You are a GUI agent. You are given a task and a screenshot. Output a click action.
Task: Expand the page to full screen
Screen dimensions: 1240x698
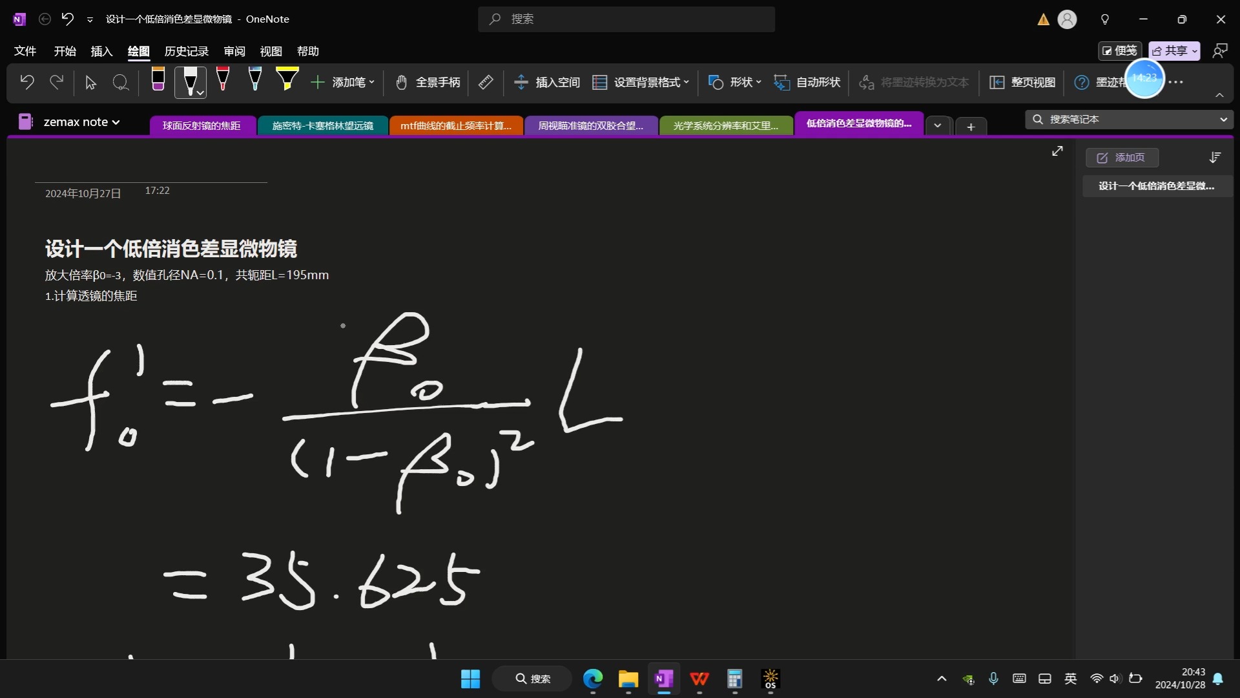[x=1057, y=151]
